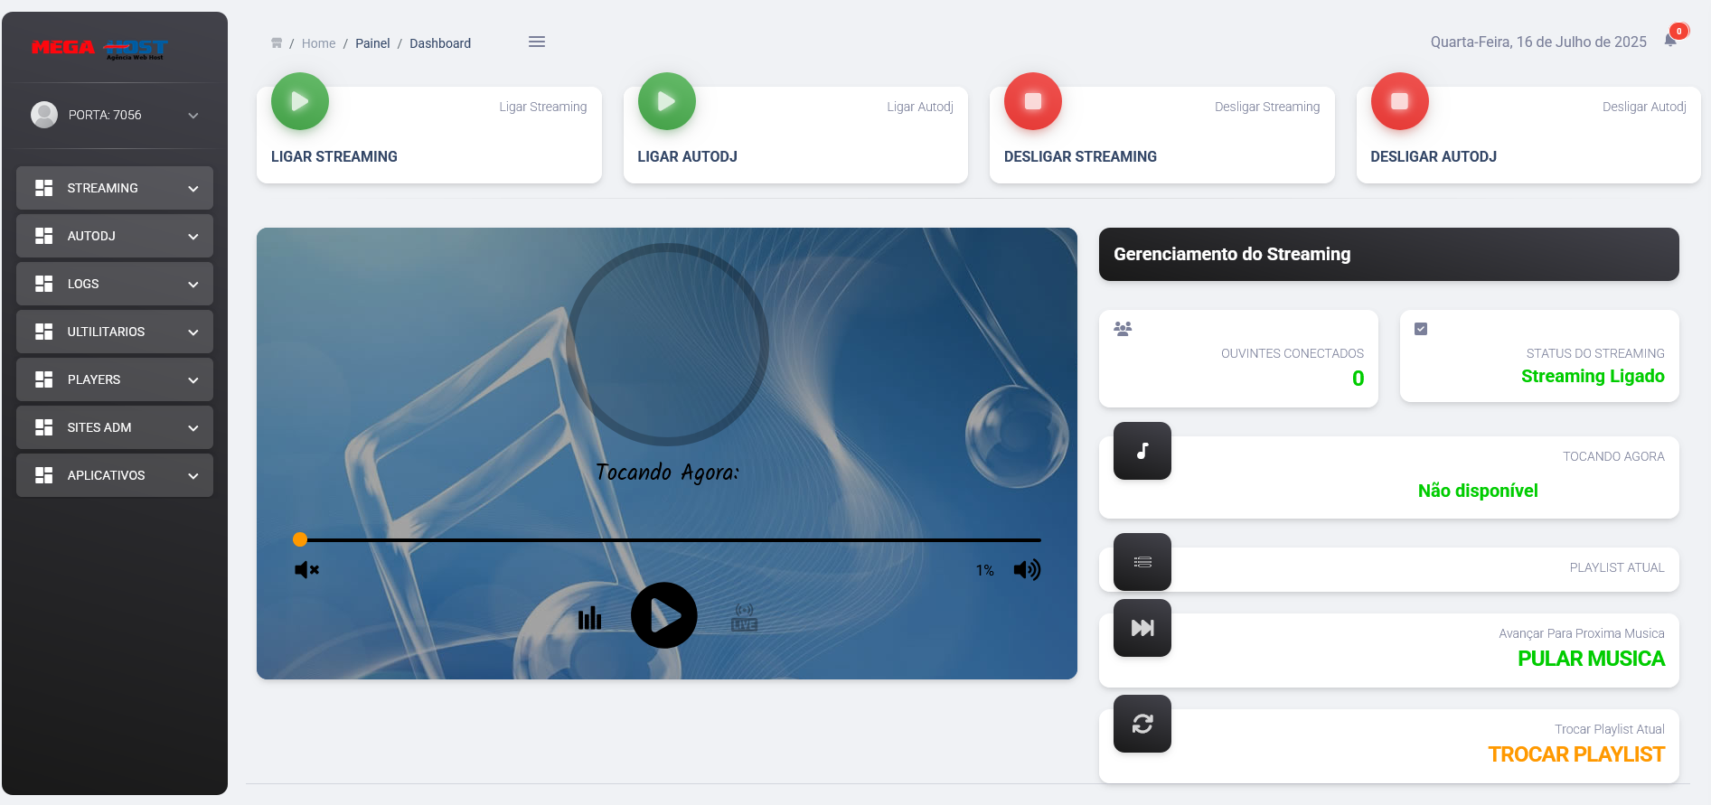1711x805 pixels.
Task: Click the Live broadcast icon in player
Action: click(744, 617)
